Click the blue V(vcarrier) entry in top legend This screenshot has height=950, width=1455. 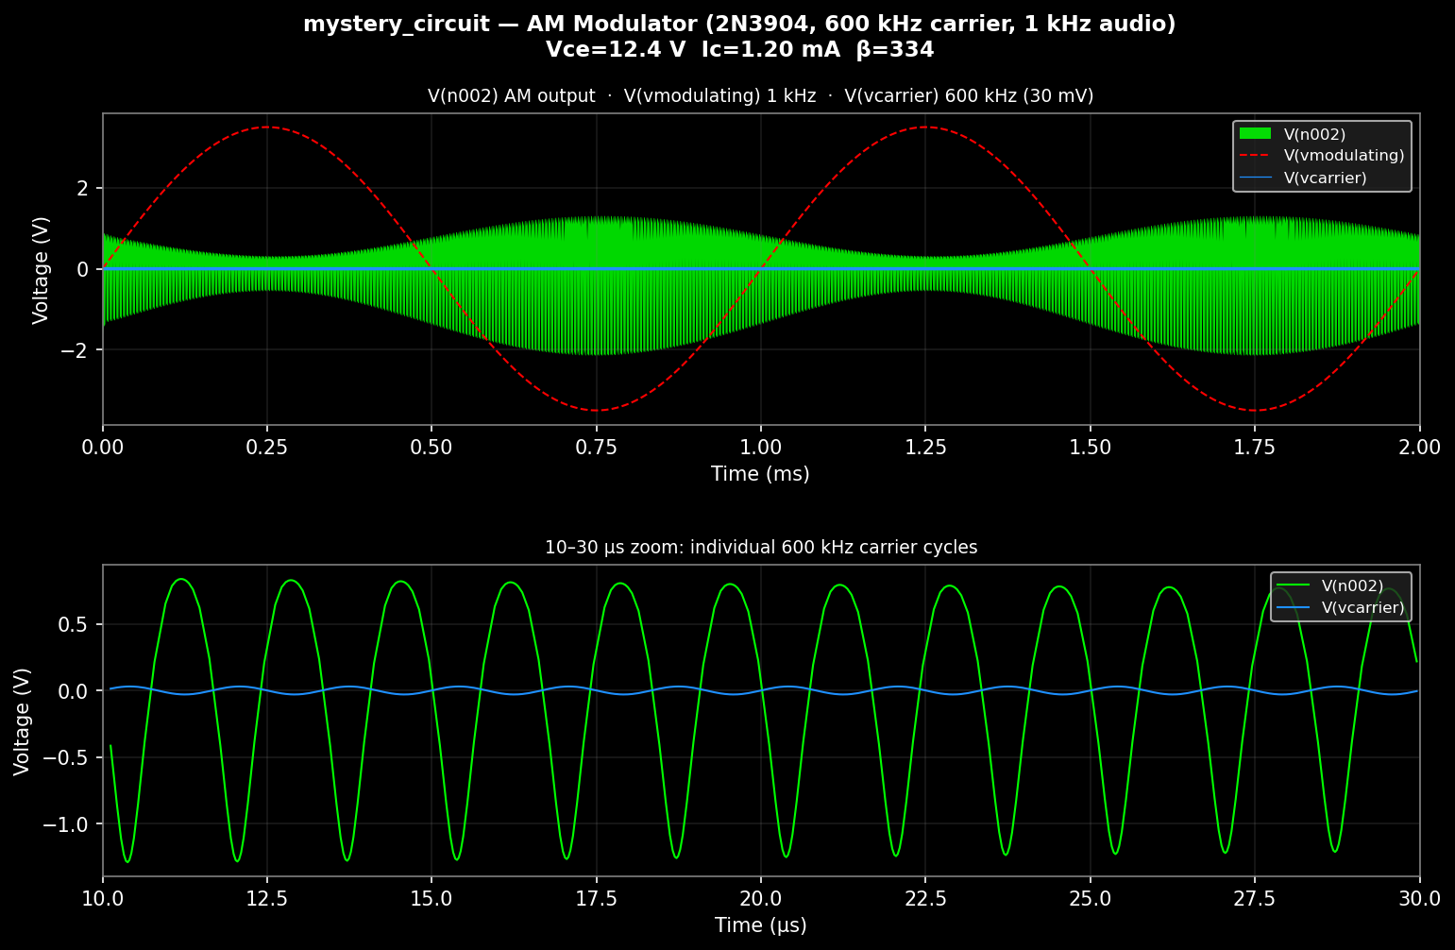[1303, 178]
